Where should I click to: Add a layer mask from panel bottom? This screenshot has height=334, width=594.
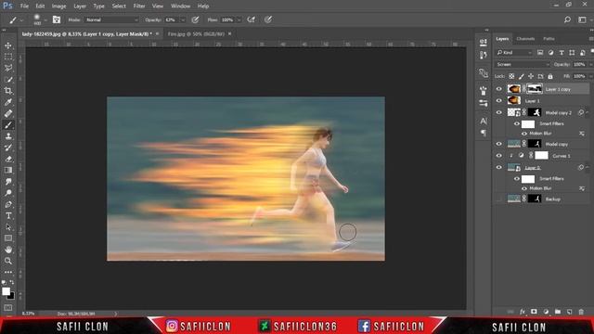(534, 312)
